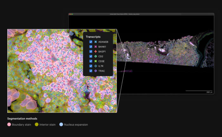Screen dimensions: 222x137
Task: Uncheck the TRAC transcript checkbox
Action: coord(91,71)
